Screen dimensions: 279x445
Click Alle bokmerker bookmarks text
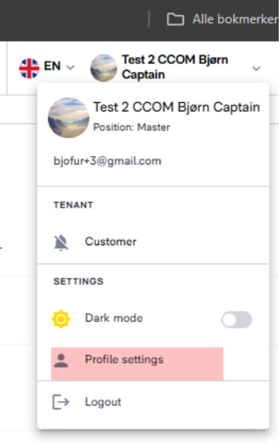point(236,19)
